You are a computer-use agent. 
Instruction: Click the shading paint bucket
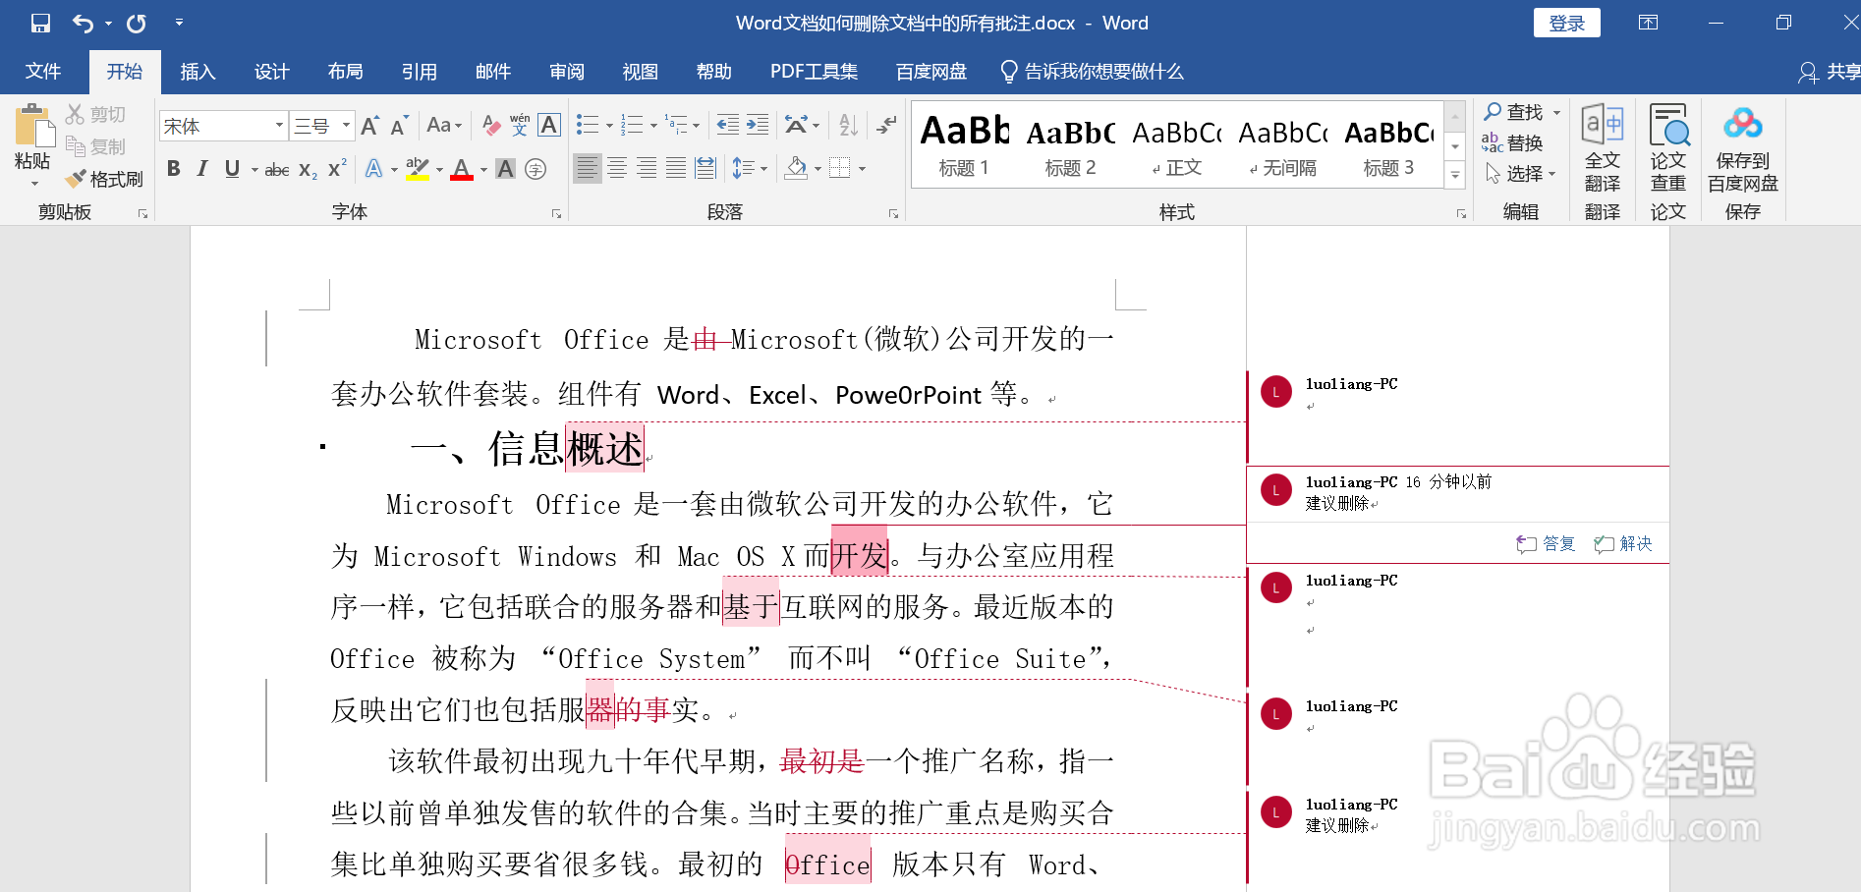click(796, 169)
